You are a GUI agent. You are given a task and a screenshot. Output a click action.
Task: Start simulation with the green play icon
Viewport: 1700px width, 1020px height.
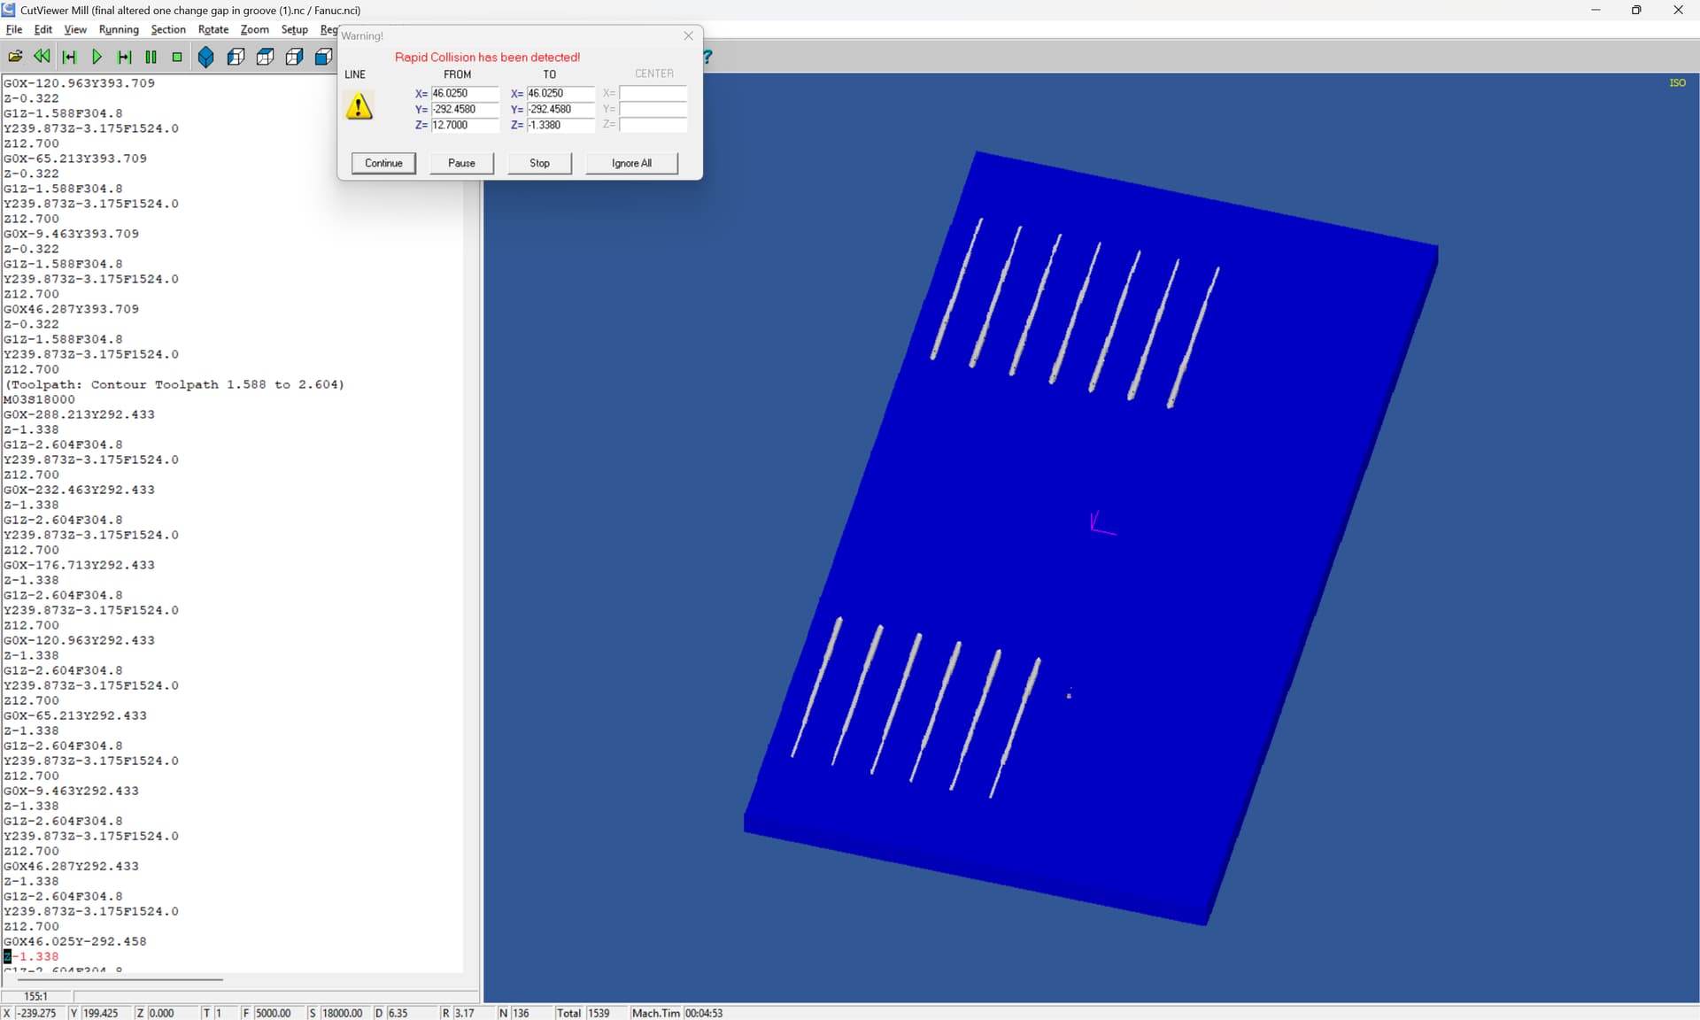pos(97,57)
